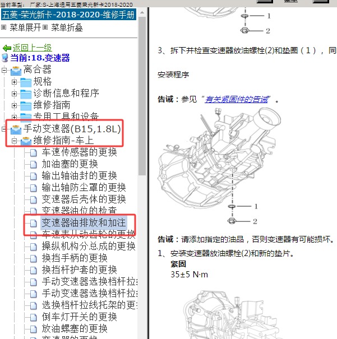The width and height of the screenshot is (337, 339).
Task: Click document icon for 操纵机构分总成的更换
Action: [x=33, y=247]
